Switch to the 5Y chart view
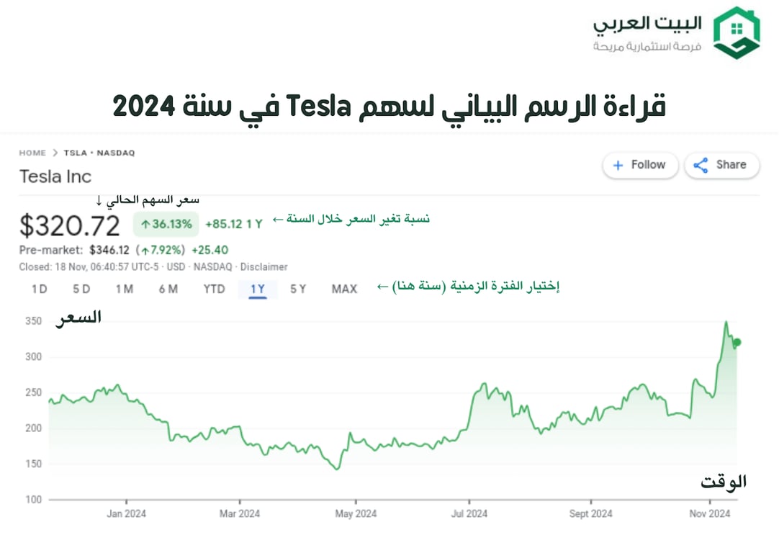 coord(298,289)
